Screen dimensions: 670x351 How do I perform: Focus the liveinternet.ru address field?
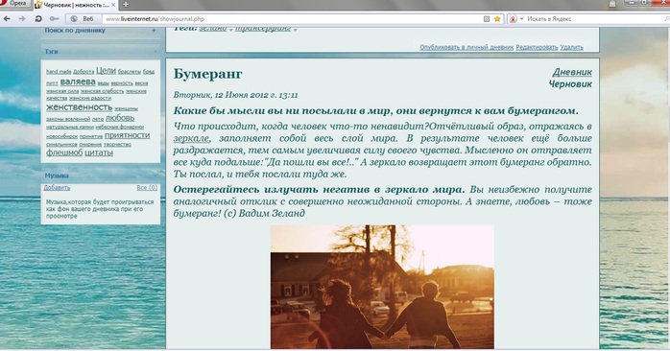coord(293,19)
